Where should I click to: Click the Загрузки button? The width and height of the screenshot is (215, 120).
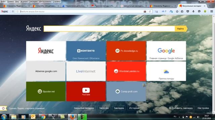104,108
